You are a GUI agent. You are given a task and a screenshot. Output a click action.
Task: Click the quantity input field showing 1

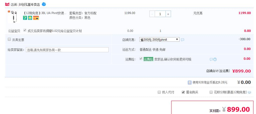click(160, 14)
